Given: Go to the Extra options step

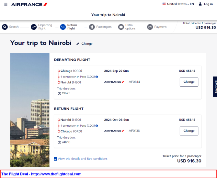Looking at the screenshot, I should pos(127,27).
